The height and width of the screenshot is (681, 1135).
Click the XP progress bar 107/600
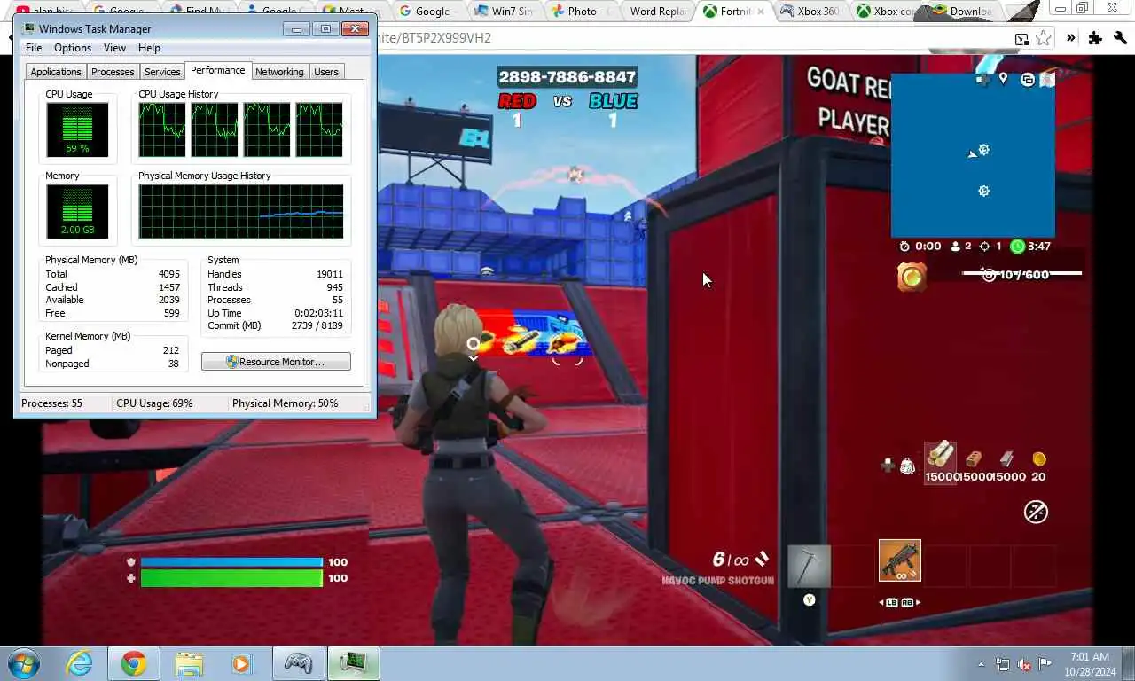1022,275
